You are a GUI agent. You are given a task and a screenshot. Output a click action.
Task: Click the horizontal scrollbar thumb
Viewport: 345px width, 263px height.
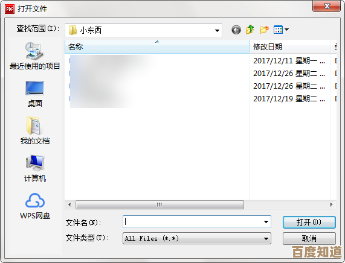(160, 204)
